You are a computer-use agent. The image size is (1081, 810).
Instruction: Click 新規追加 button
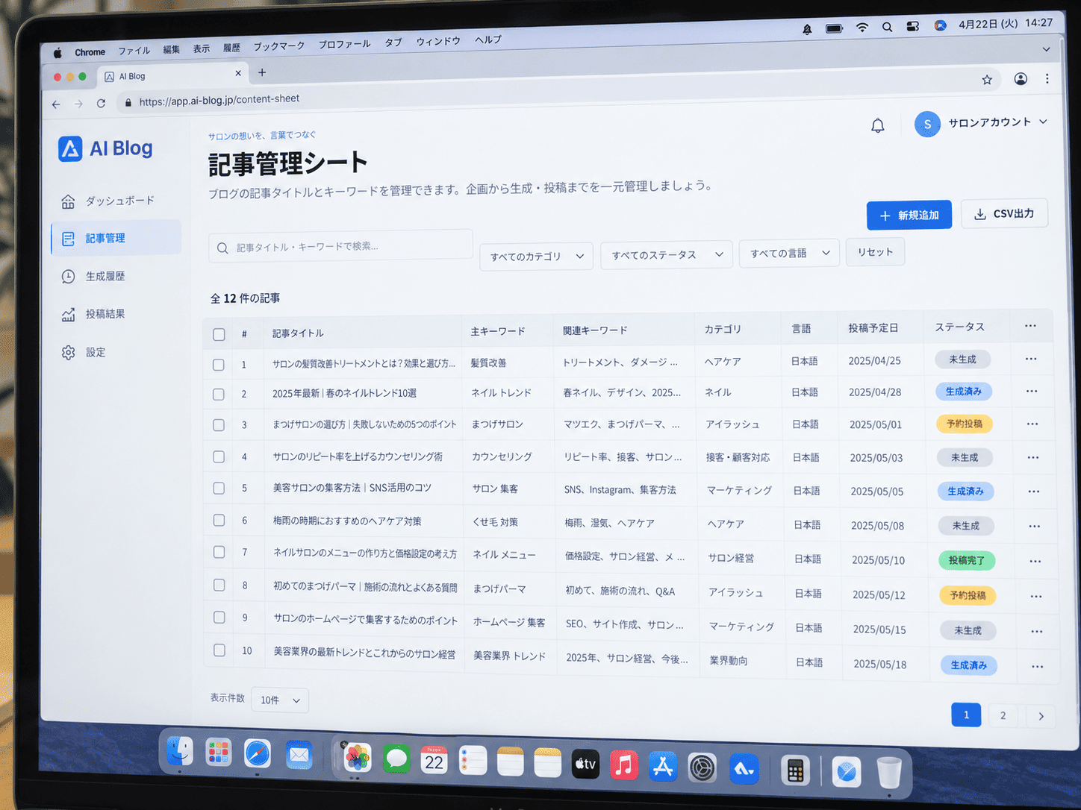point(909,215)
